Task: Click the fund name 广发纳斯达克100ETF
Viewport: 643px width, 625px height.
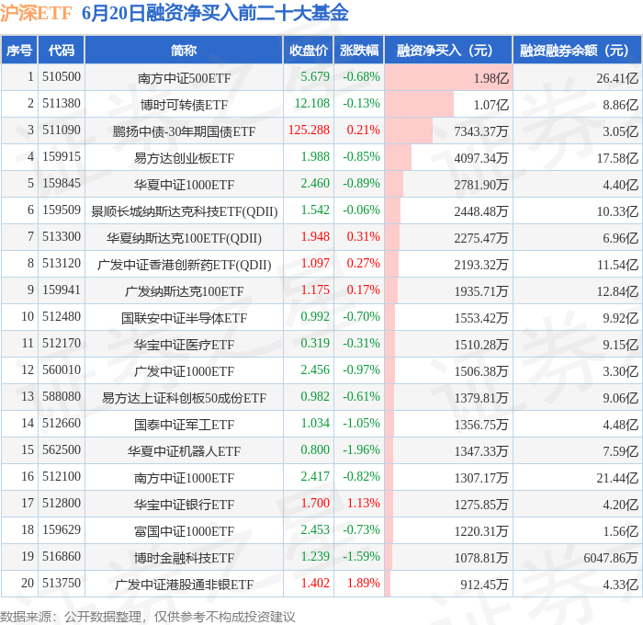Action: 184,291
